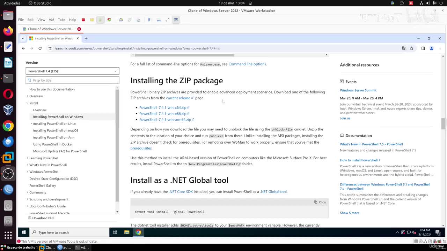This screenshot has height=251, width=447.
Task: Expand Scripting and development node
Action: (x=27, y=199)
